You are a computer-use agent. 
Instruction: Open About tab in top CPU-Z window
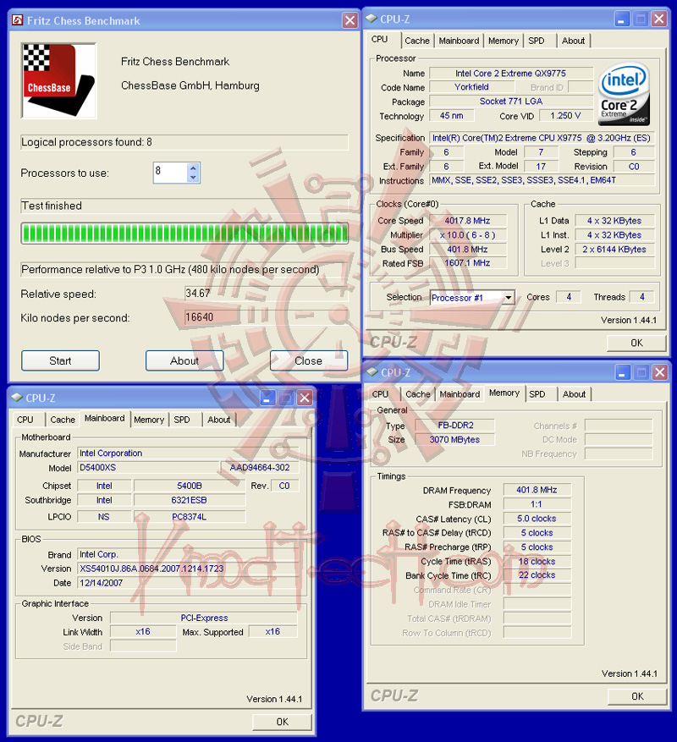pos(573,41)
